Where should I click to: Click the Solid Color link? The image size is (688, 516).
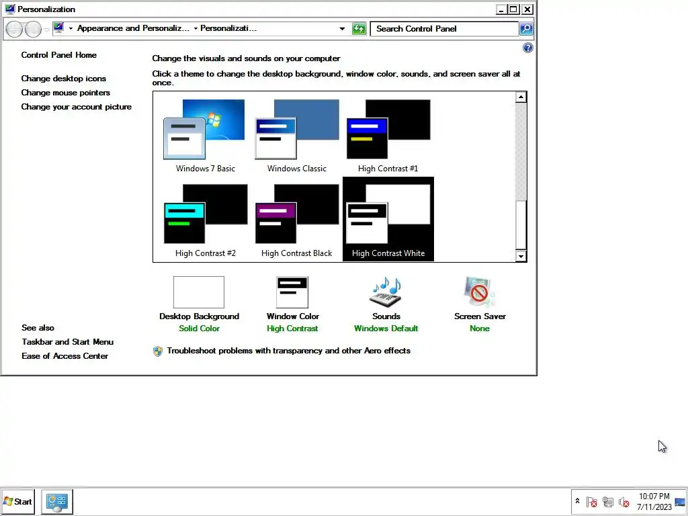[199, 329]
